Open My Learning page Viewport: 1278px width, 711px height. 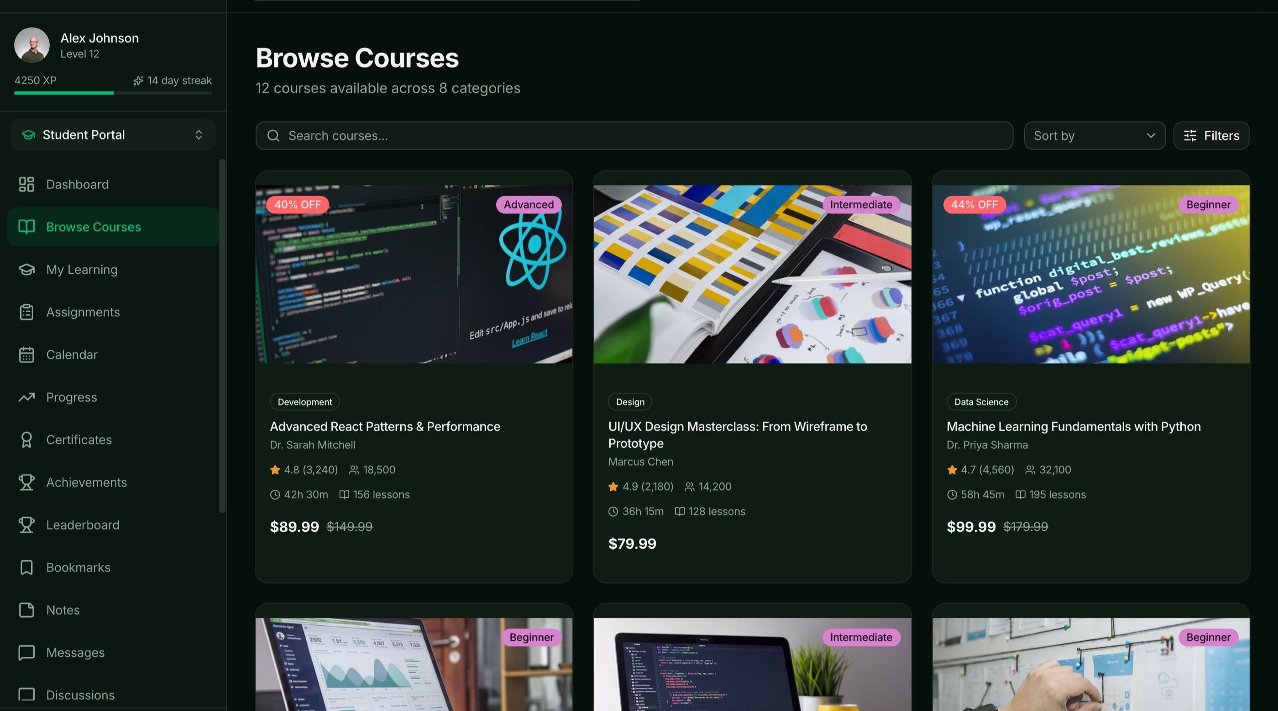(x=113, y=270)
